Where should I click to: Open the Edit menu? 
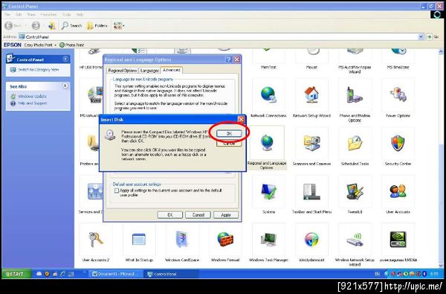pos(19,14)
